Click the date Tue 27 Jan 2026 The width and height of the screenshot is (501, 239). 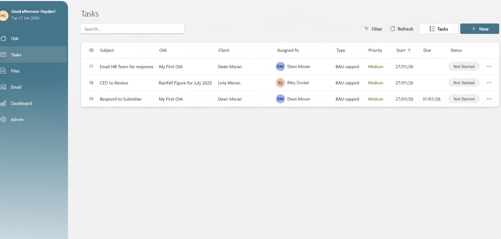pyautogui.click(x=26, y=18)
